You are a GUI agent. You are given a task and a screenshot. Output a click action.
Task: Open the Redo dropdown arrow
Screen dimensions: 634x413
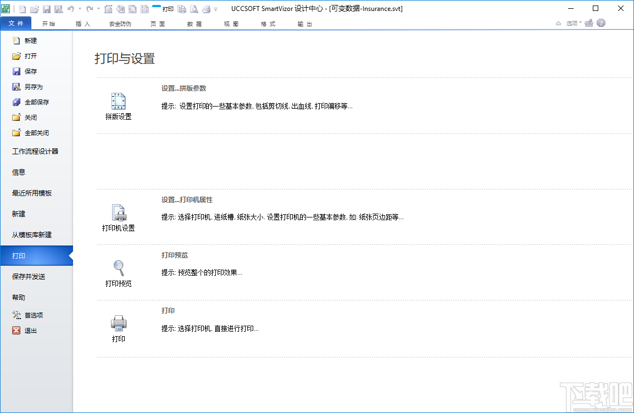(98, 9)
